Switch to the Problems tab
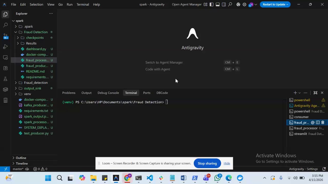Image resolution: width=328 pixels, height=184 pixels. (x=69, y=93)
